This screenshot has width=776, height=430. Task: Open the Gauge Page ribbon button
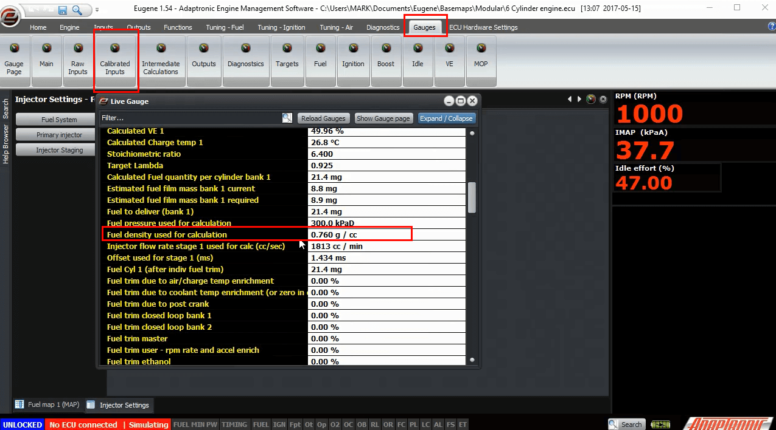[14, 60]
